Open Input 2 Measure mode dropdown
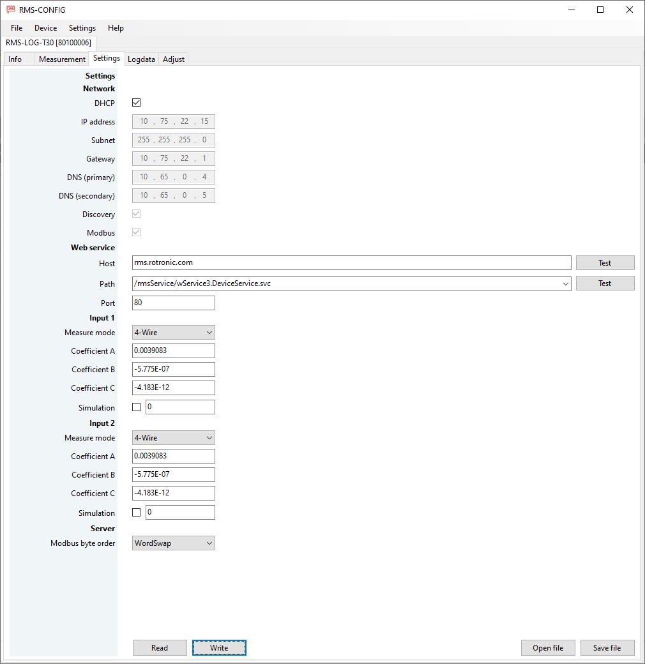Image resolution: width=645 pixels, height=664 pixels. pos(174,438)
